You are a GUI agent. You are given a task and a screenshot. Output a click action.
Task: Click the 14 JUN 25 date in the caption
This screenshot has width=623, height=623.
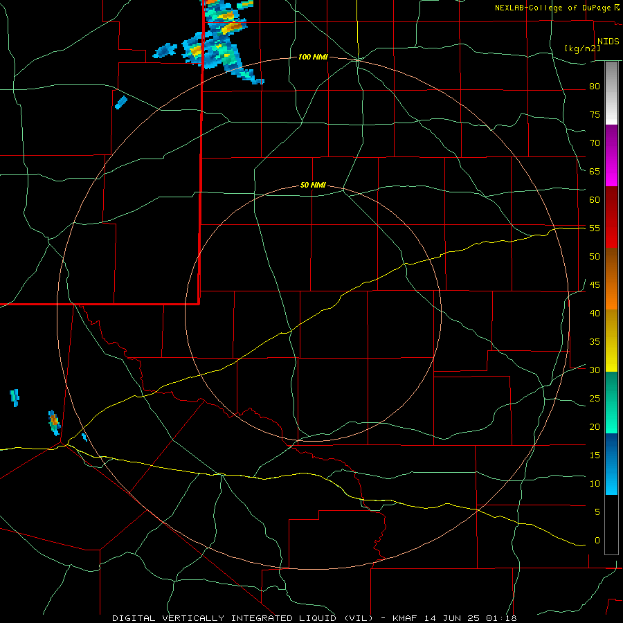451,618
